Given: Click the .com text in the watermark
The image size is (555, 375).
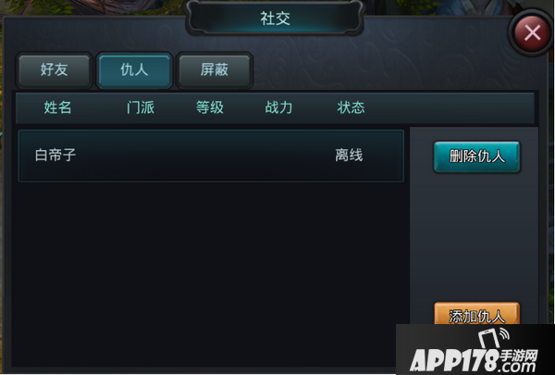Looking at the screenshot, I should 517,366.
